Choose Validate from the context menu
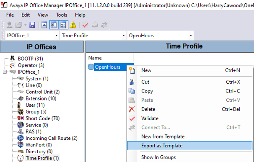 (190, 118)
